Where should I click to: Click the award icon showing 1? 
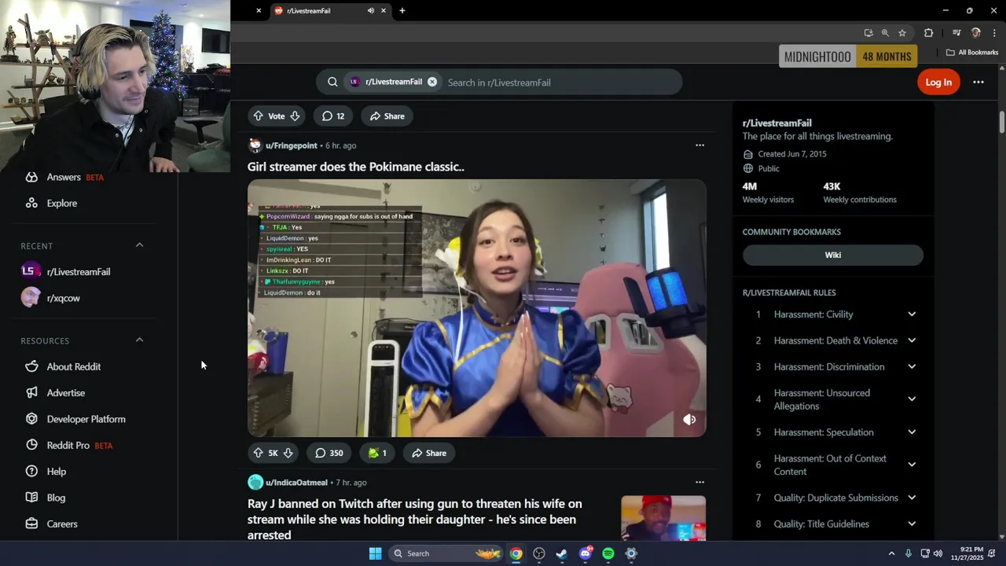pos(377,453)
